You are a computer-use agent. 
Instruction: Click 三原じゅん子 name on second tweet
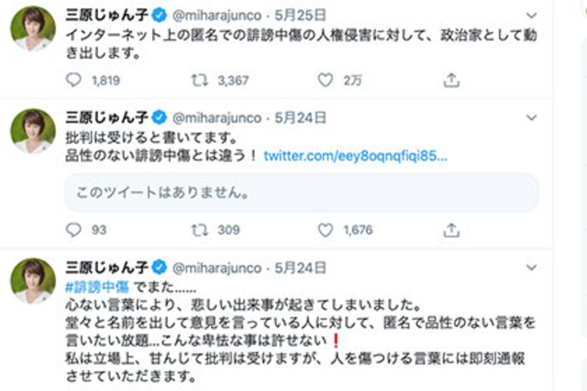107,118
